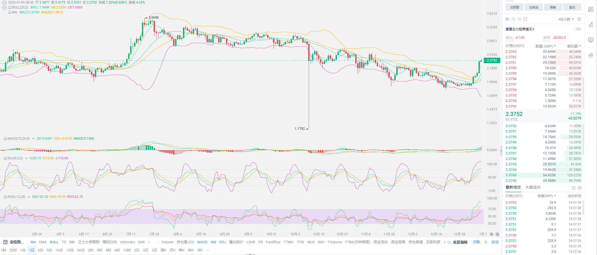Open the order book settings hexagon icon
The image size is (597, 255).
[x=579, y=19]
